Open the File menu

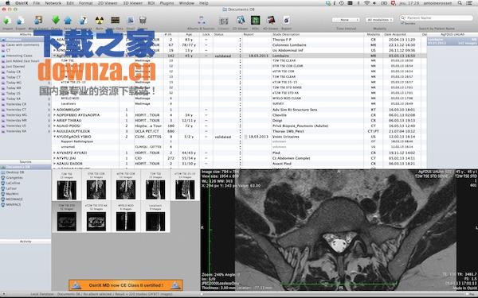pos(37,3)
